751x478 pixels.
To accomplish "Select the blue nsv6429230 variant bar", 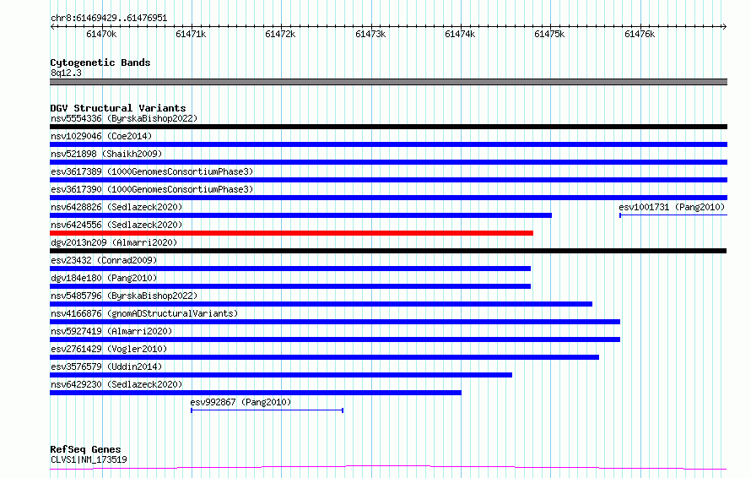I will tap(256, 394).
